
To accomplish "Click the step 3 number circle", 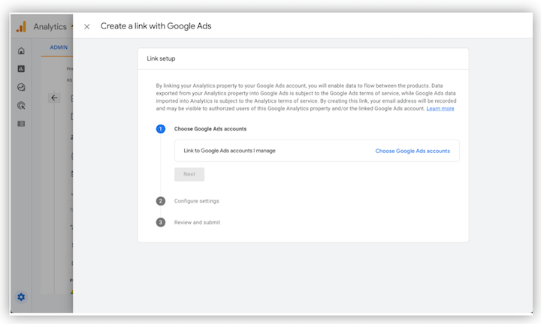I will point(161,222).
